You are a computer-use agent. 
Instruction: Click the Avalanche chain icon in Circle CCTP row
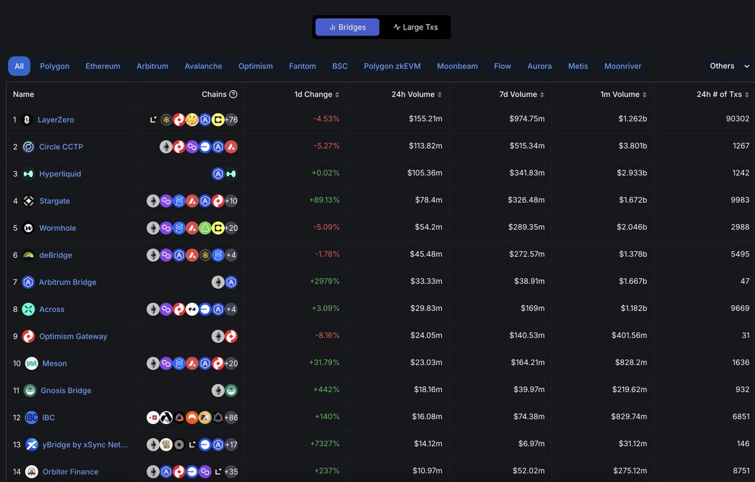(231, 147)
